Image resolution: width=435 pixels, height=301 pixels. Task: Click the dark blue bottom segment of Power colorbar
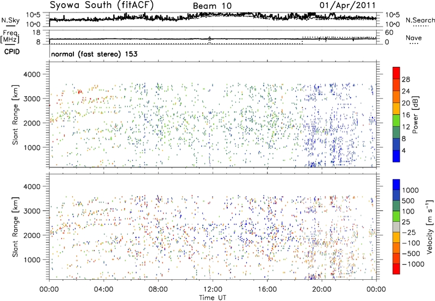[x=396, y=156]
